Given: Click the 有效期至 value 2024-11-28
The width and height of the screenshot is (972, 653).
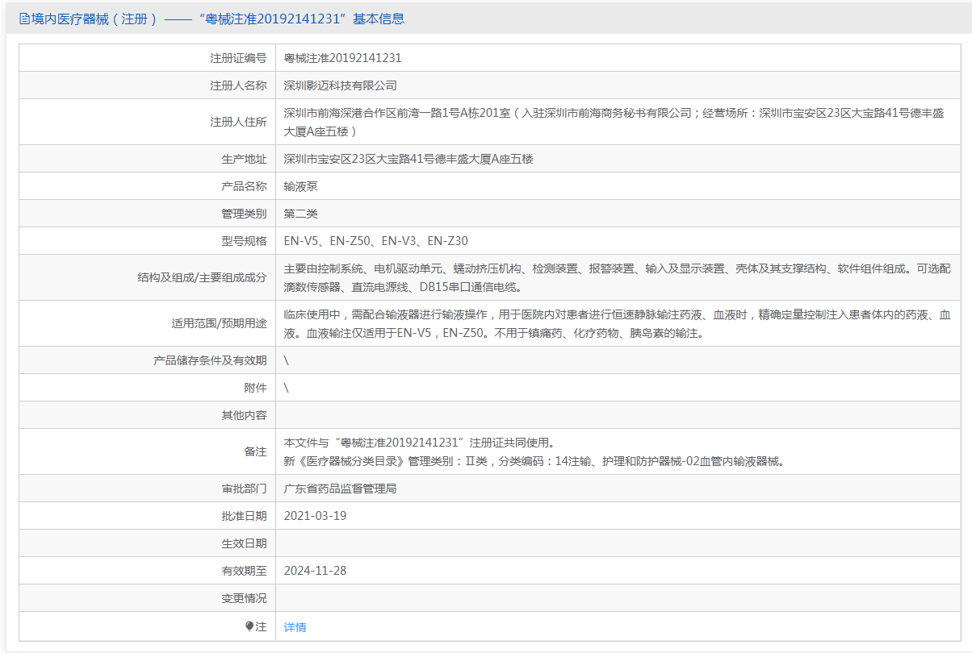Looking at the screenshot, I should pos(316,571).
